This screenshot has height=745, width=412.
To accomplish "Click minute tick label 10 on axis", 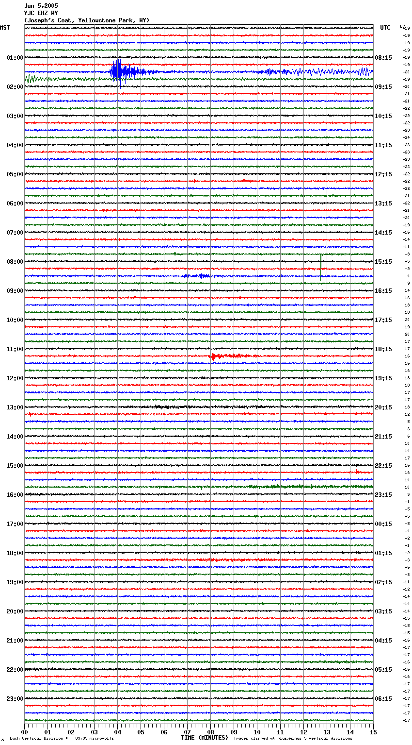I will pos(257,732).
